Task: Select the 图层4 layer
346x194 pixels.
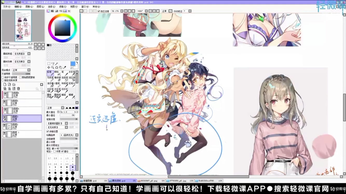Action: coord(22,110)
